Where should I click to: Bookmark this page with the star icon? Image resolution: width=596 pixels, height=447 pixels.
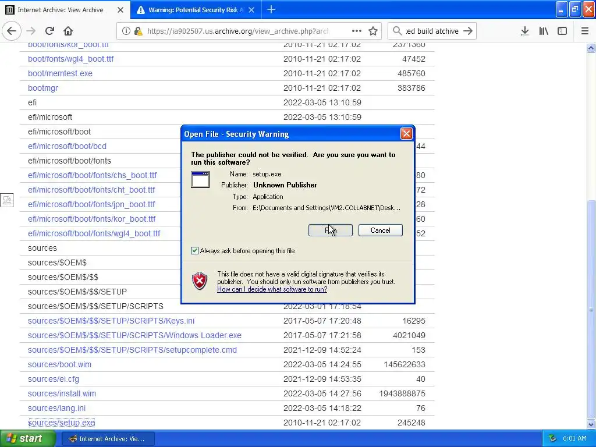coord(373,31)
